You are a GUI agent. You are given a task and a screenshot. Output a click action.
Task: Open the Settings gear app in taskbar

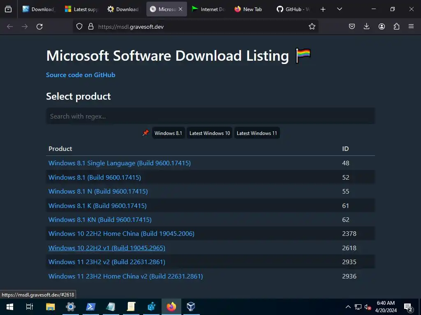pyautogui.click(x=71, y=307)
